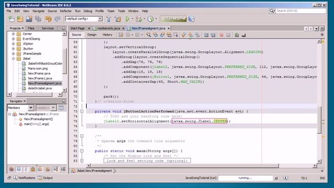Click the Notifications icon in status bar
Viewport: 334px width, 188px height.
(x=16, y=178)
